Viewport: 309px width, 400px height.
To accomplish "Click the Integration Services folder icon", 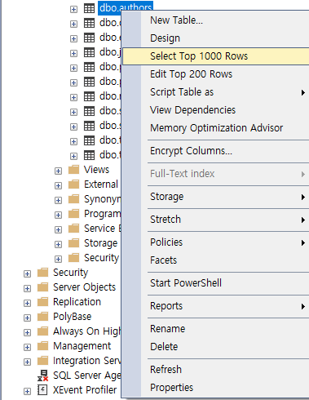I will [42, 361].
